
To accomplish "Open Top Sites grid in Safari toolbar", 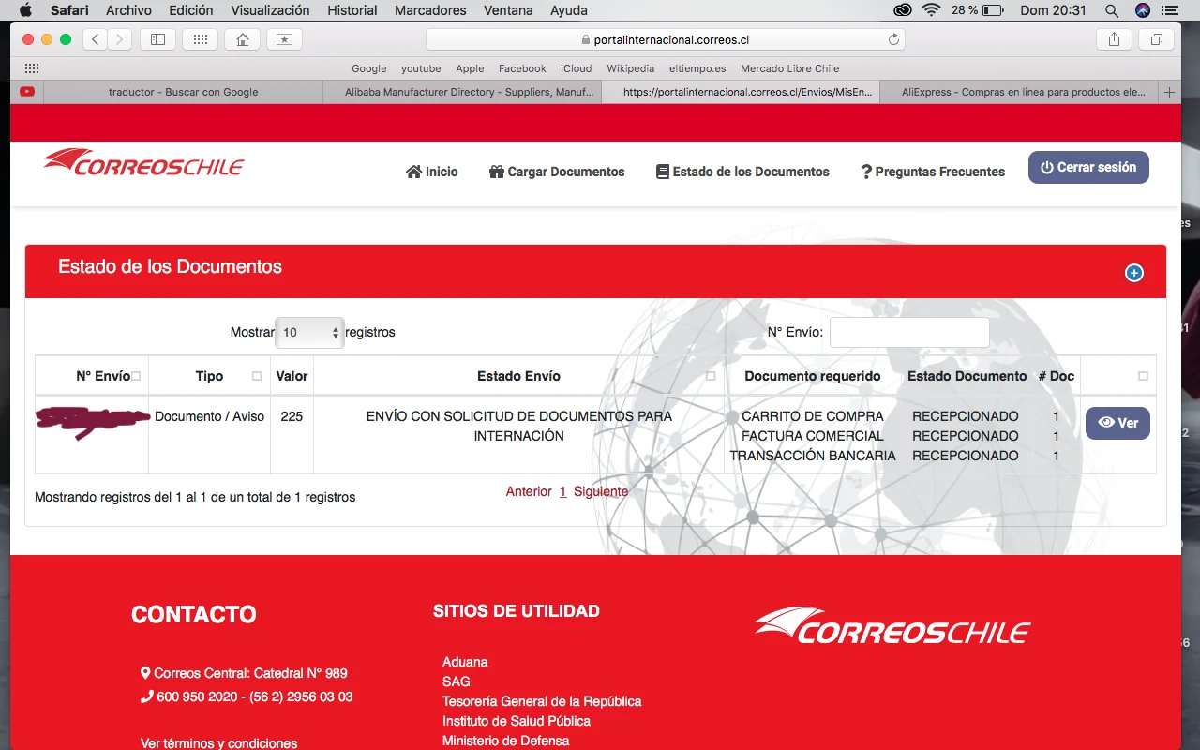I will [x=200, y=39].
